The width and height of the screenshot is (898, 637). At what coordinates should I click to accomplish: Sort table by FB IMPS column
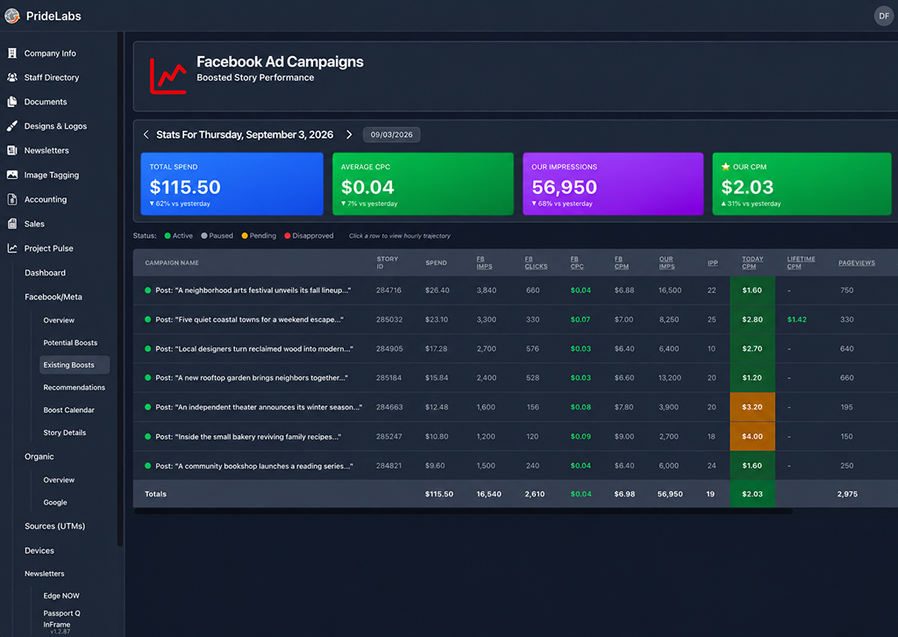point(484,262)
